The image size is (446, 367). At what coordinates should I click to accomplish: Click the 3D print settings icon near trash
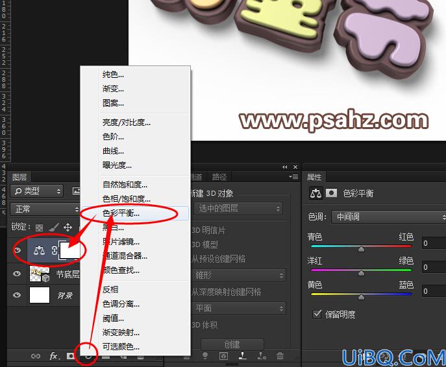262,355
